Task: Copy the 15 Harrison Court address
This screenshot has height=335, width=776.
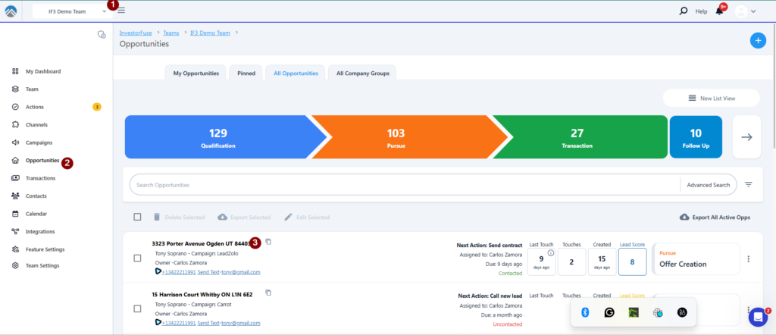Action: pos(268,293)
